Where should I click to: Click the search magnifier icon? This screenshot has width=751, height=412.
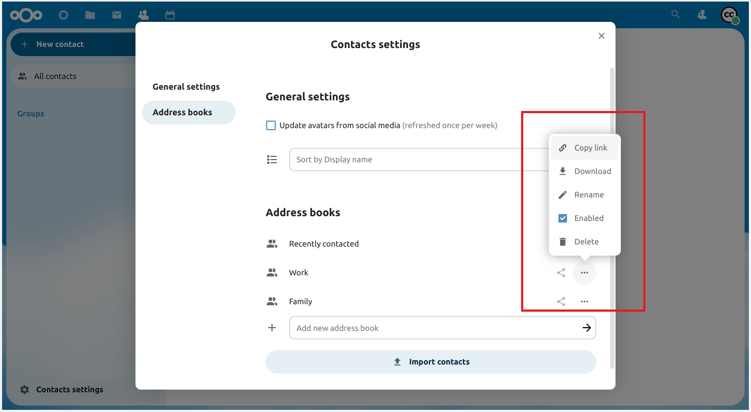[x=675, y=14]
